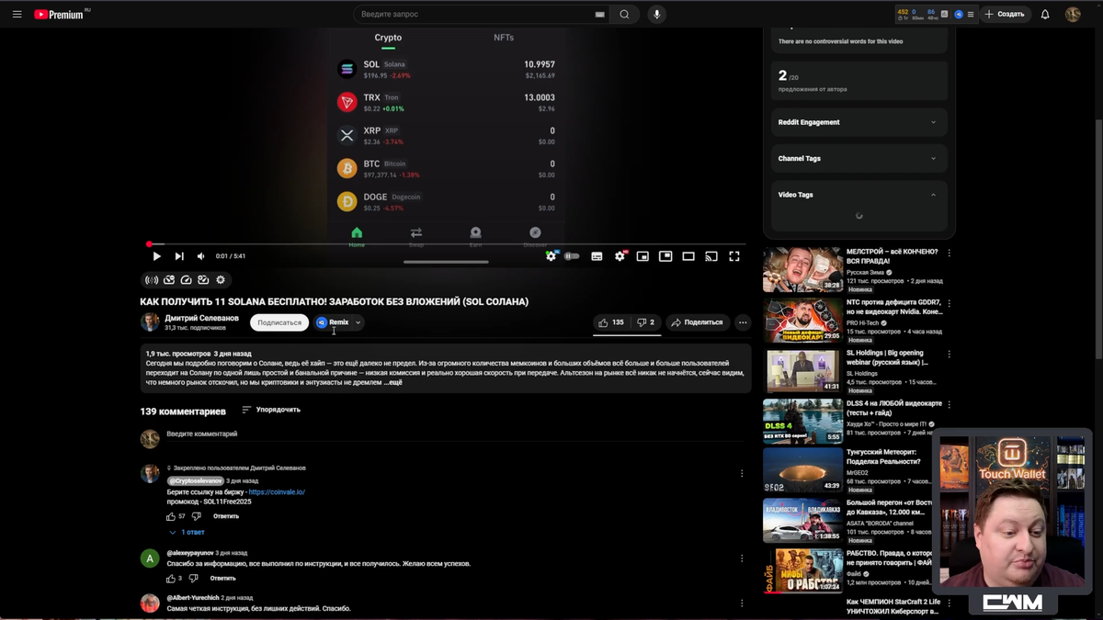Enter full screen mode
Viewport: 1103px width, 620px height.
[x=734, y=256]
